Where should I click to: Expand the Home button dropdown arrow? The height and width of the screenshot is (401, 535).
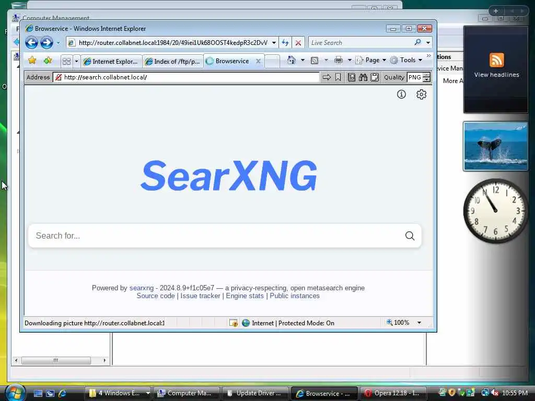coord(303,61)
